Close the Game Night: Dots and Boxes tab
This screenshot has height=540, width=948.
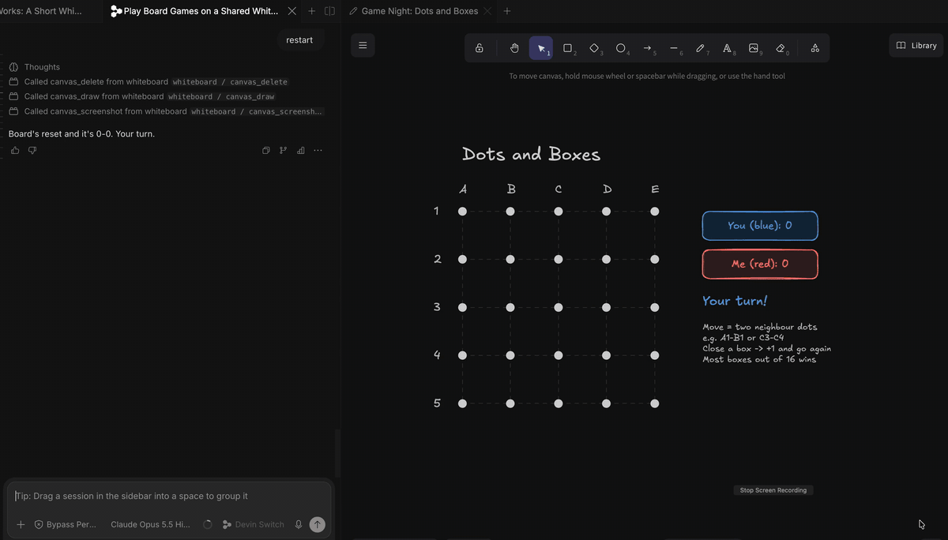[487, 11]
